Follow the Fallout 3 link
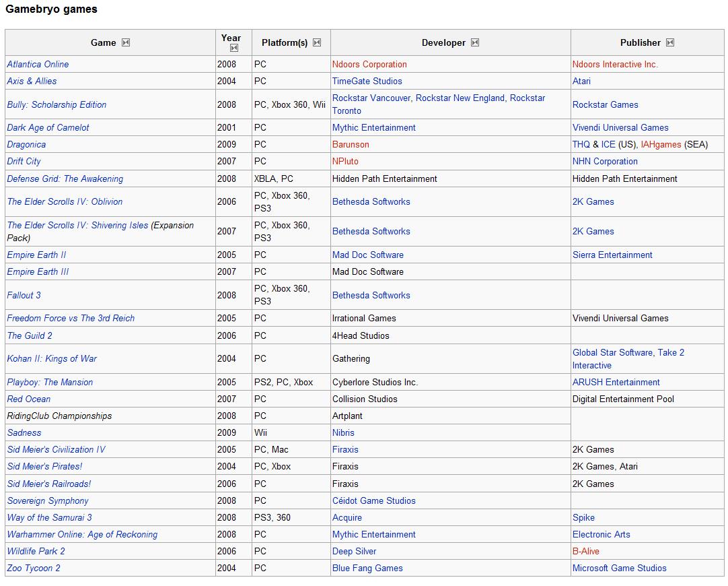This screenshot has height=586, width=728. (x=24, y=295)
